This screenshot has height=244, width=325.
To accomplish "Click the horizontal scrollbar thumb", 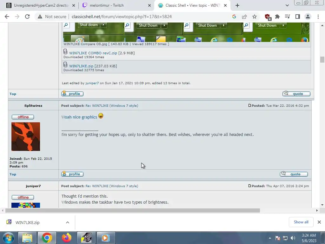I will tap(132, 211).
